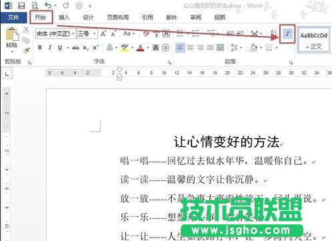Toggle underline formatting

tap(60, 47)
